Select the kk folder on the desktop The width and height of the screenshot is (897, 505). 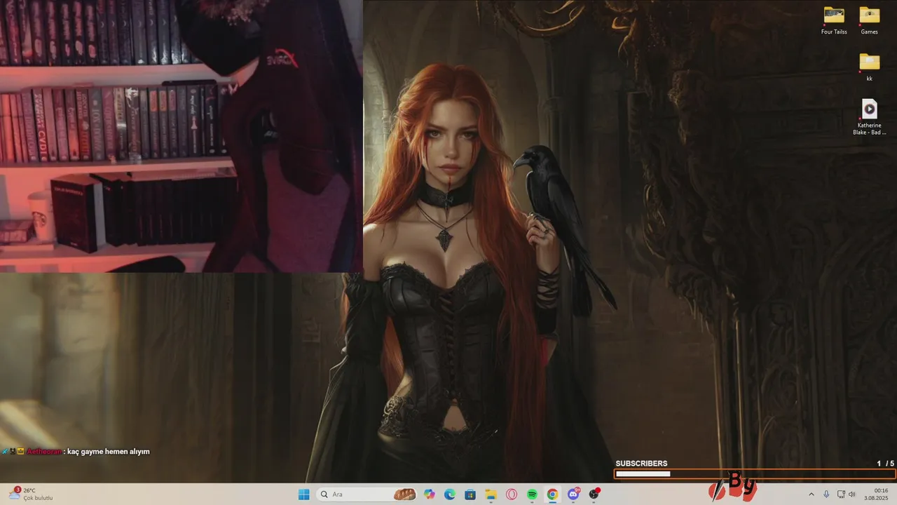870,67
